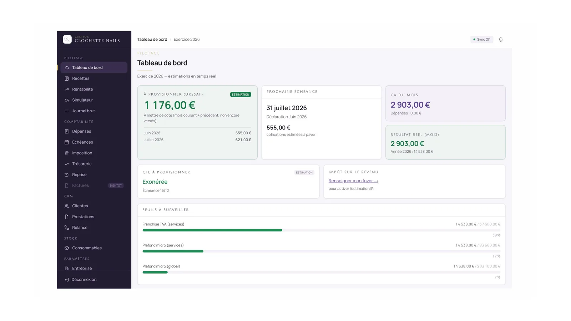
Task: Click the Simulateur gauge icon
Action: pyautogui.click(x=67, y=100)
